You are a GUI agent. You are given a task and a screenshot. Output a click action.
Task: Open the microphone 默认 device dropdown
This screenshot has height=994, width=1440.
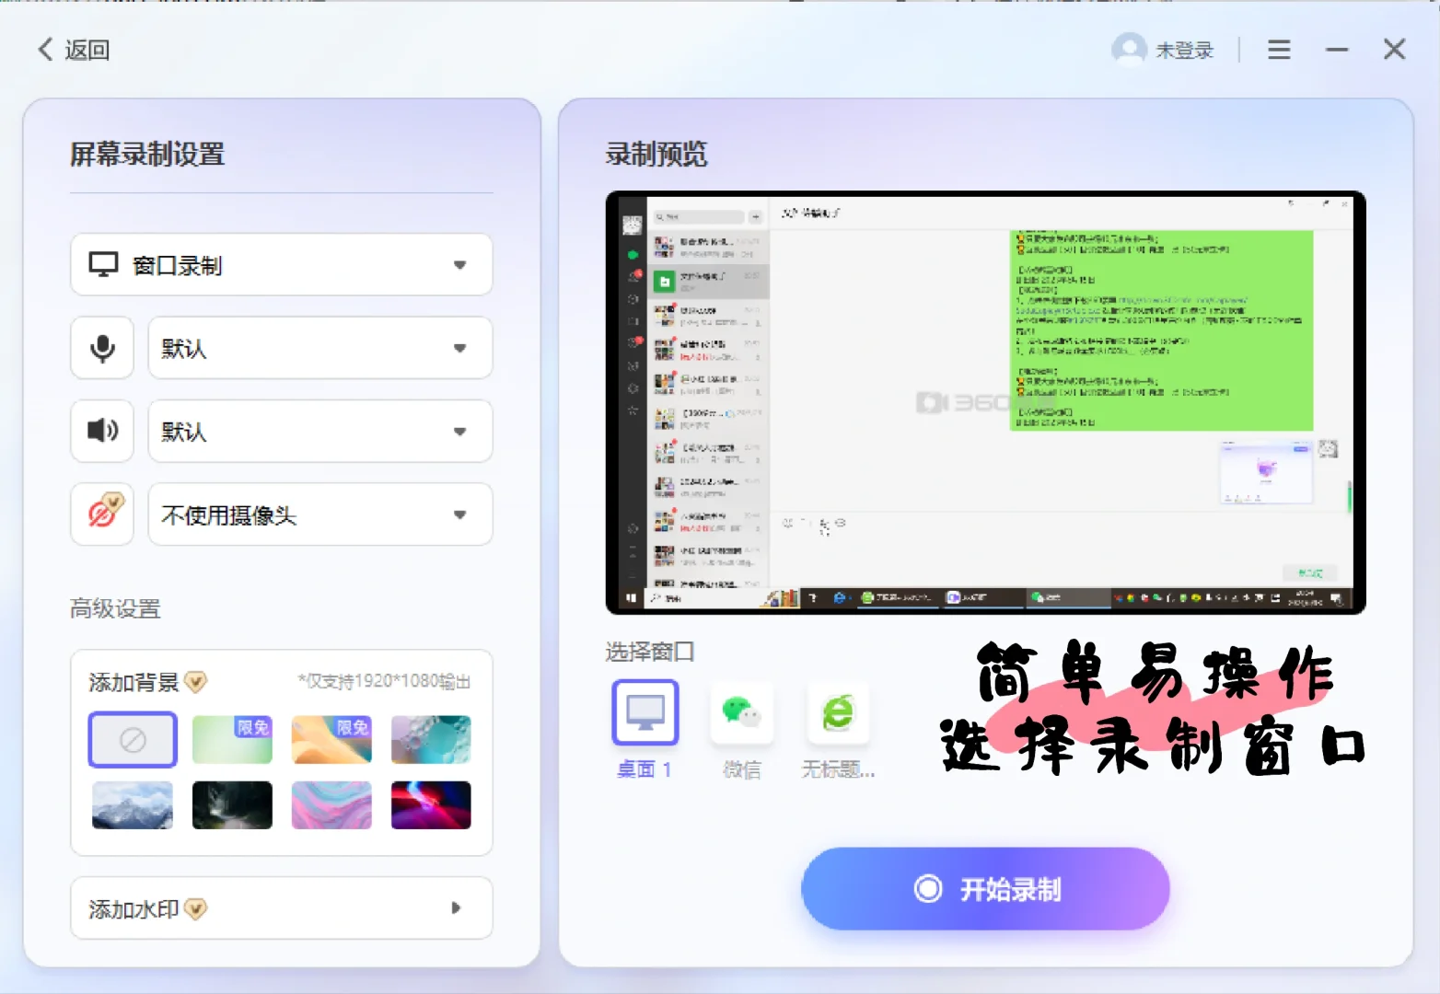coord(460,348)
